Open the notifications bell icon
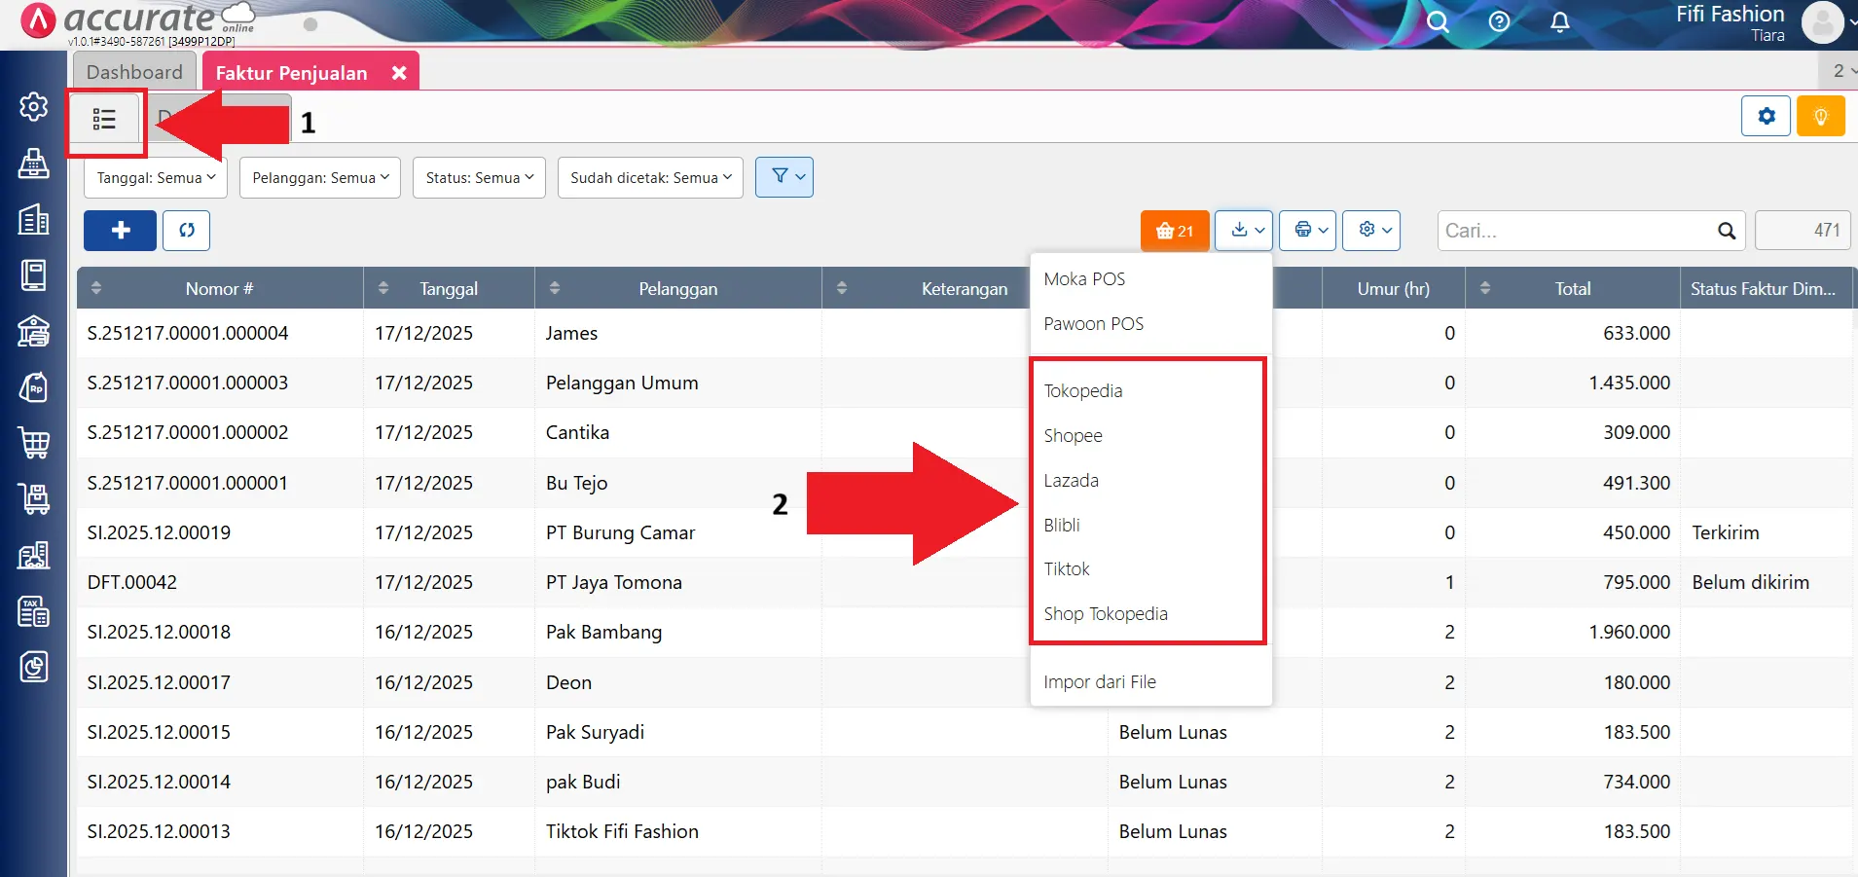Screen dimensions: 1858x877 coord(1559,22)
